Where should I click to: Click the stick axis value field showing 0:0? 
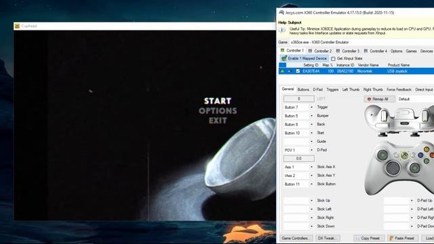coord(298,159)
